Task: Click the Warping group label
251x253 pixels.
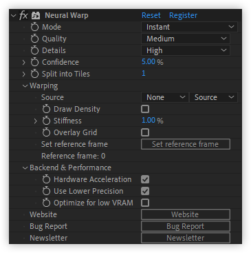Action: (x=44, y=85)
